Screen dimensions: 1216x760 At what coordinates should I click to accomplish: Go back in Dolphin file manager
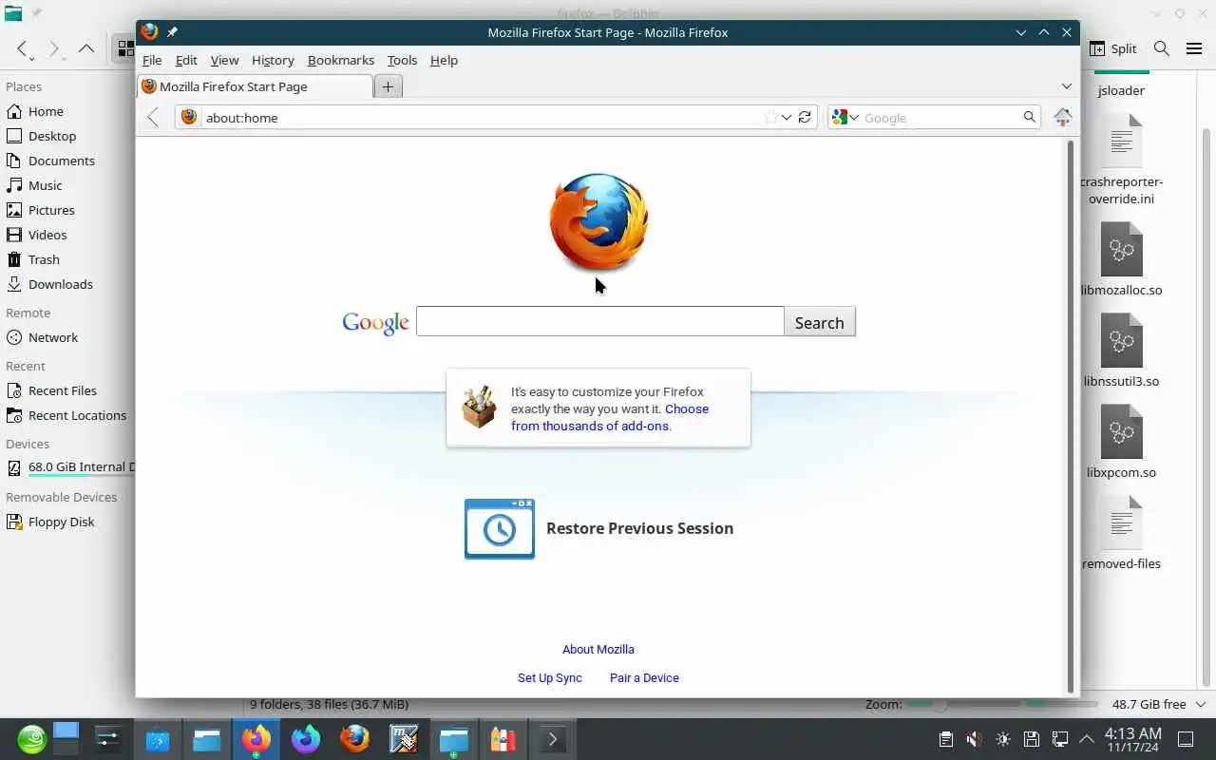point(23,48)
